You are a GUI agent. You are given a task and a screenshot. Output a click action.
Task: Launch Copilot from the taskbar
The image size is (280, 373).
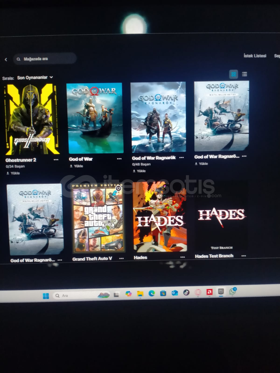(x=129, y=294)
